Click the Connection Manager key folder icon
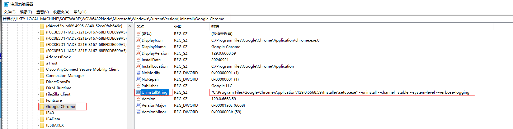 42,76
